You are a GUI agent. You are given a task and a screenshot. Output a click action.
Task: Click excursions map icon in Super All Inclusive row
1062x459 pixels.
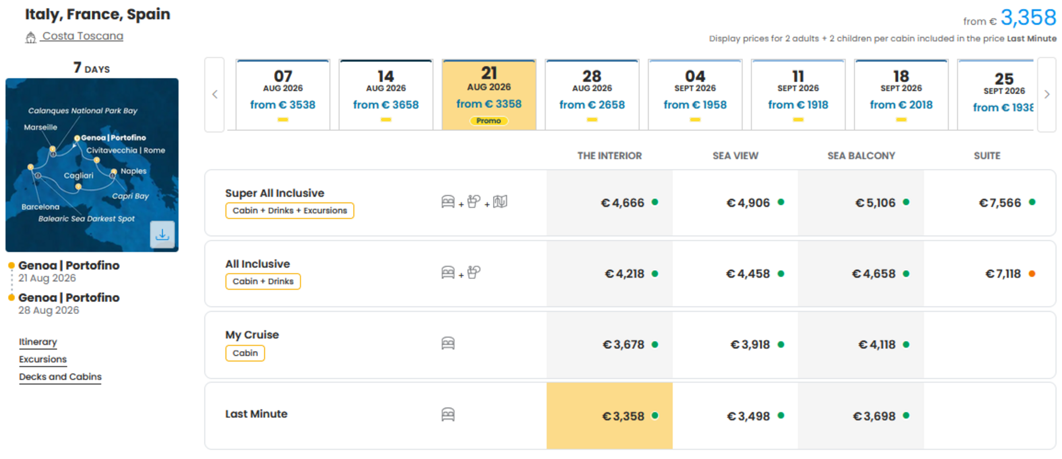coord(500,201)
